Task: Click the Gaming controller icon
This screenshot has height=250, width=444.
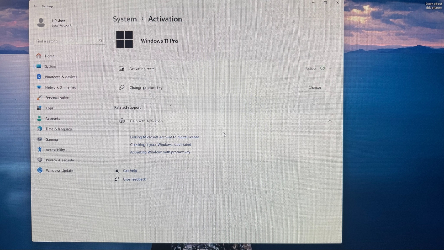Action: (x=40, y=139)
